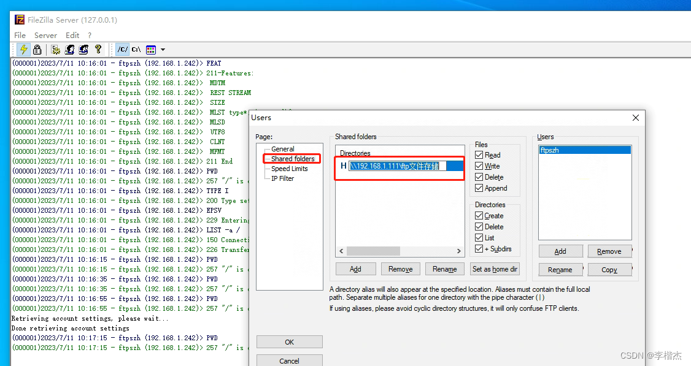
Task: Click Add under the Users list
Action: pos(560,251)
